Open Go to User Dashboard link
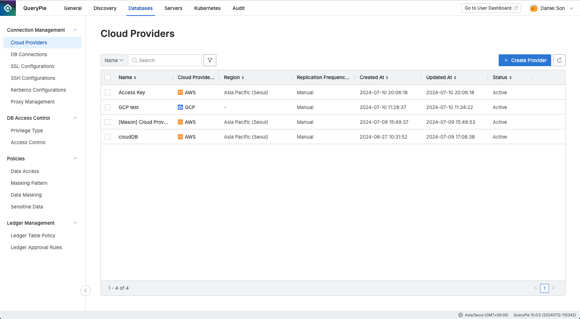The width and height of the screenshot is (580, 319). pos(491,8)
